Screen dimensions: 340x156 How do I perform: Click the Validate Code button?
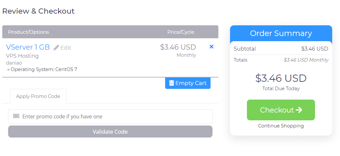pos(110,132)
